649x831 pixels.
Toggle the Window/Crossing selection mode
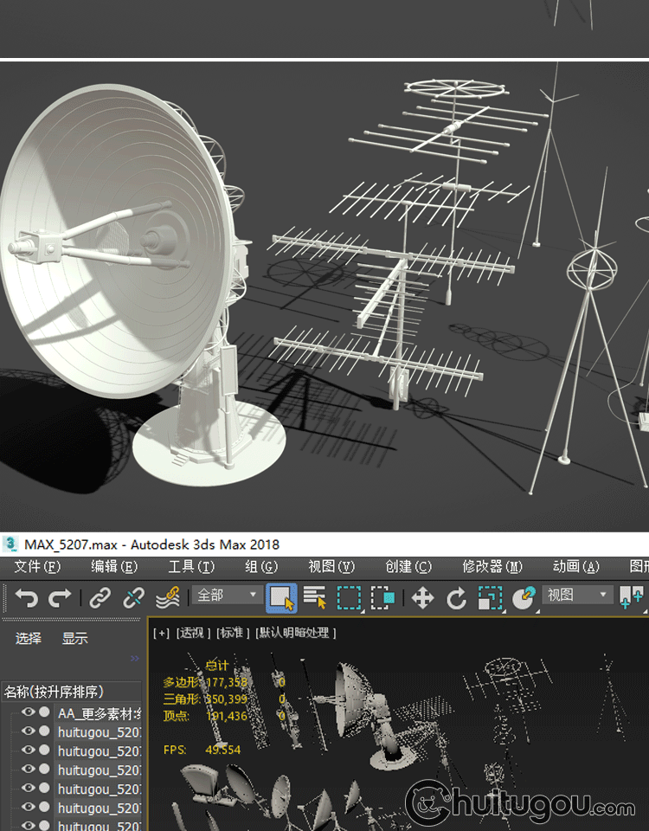pos(382,598)
